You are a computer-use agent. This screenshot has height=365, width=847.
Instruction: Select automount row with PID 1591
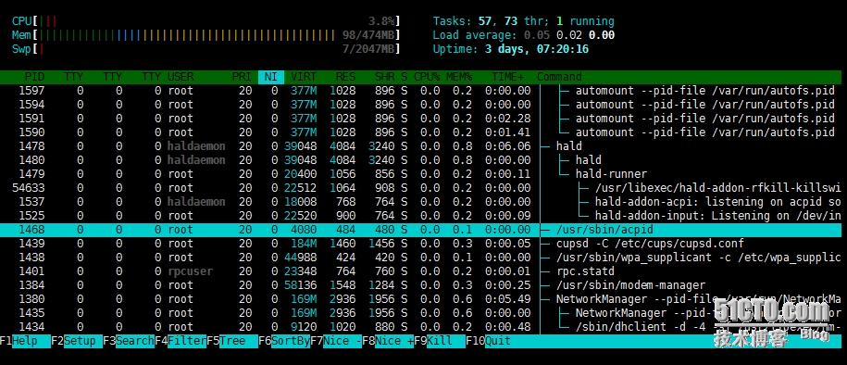[x=421, y=119]
